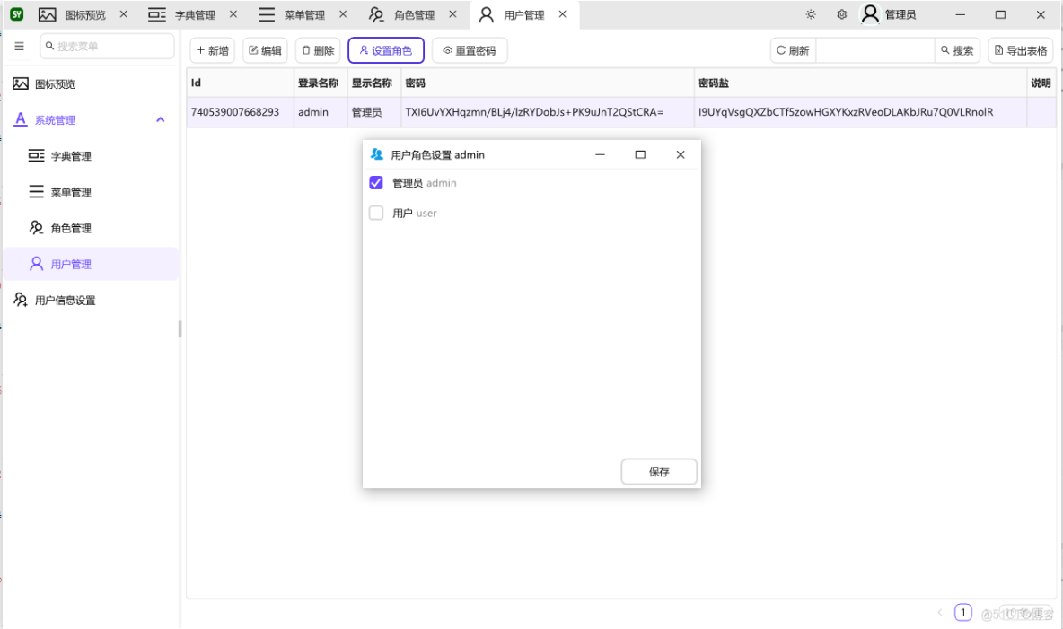Click the search input field
The image size is (1063, 629).
[x=875, y=50]
